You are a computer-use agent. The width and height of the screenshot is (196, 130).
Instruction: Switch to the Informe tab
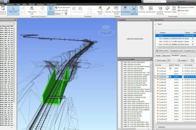(183, 56)
